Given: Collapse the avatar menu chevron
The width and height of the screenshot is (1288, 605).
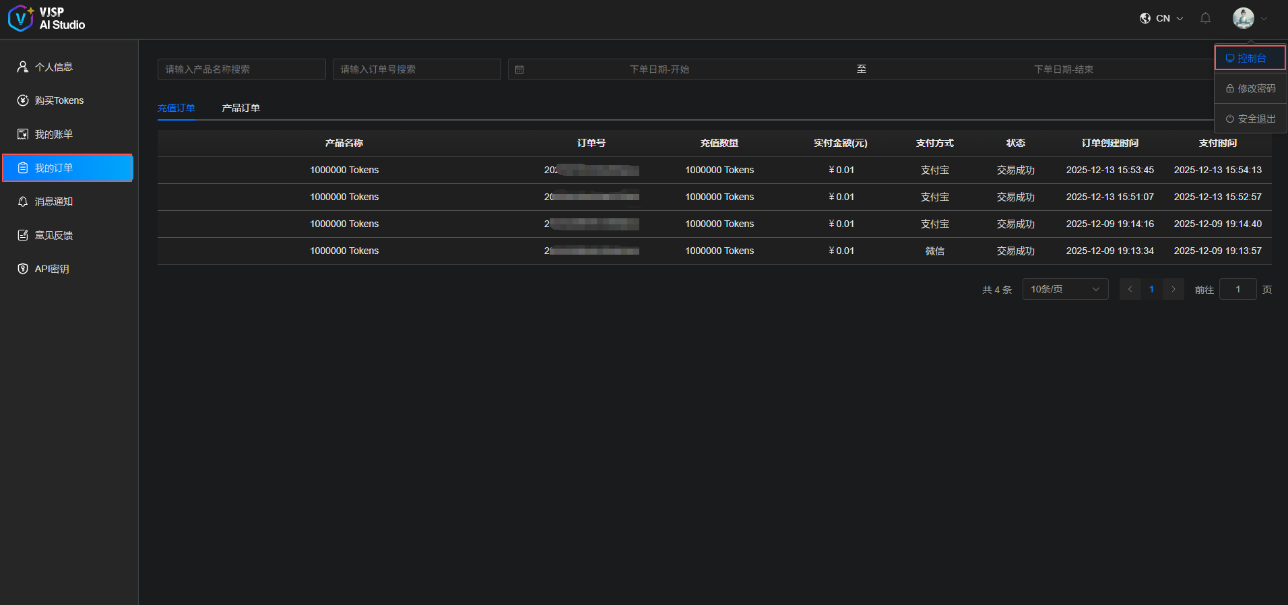Looking at the screenshot, I should click(x=1264, y=19).
